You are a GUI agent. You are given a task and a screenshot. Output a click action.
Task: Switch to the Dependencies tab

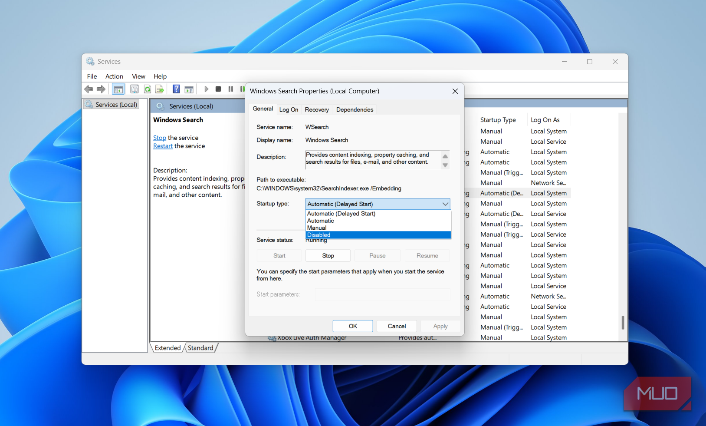click(355, 110)
